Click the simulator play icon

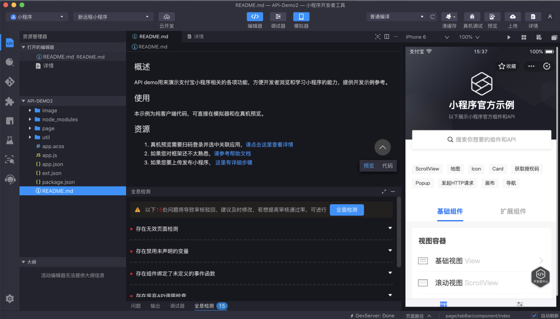(x=509, y=37)
